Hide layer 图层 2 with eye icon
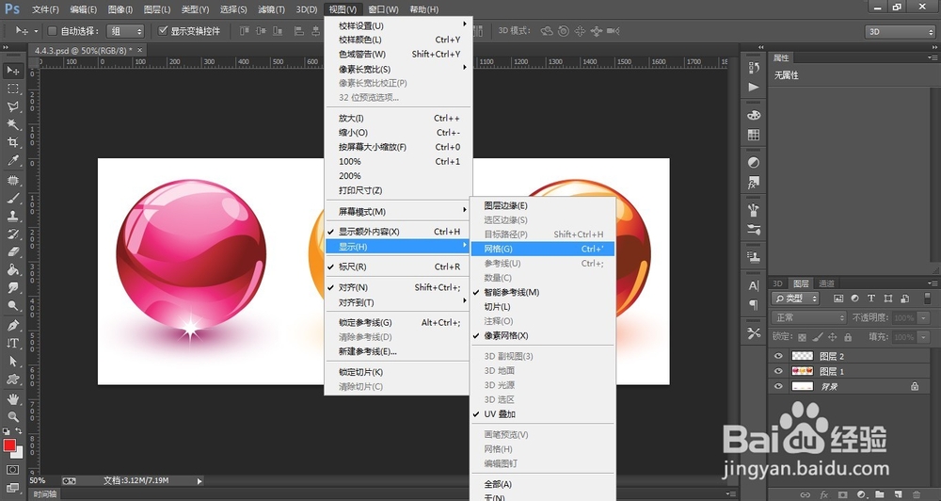The width and height of the screenshot is (941, 501). [778, 356]
